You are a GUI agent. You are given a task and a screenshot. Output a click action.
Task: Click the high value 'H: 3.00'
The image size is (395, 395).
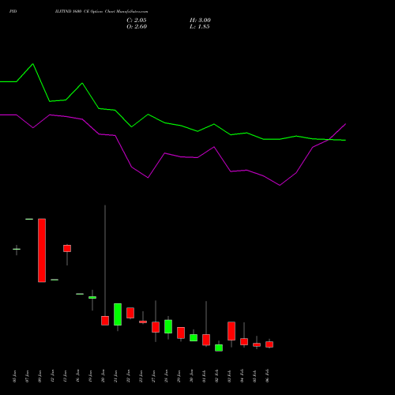(200, 21)
